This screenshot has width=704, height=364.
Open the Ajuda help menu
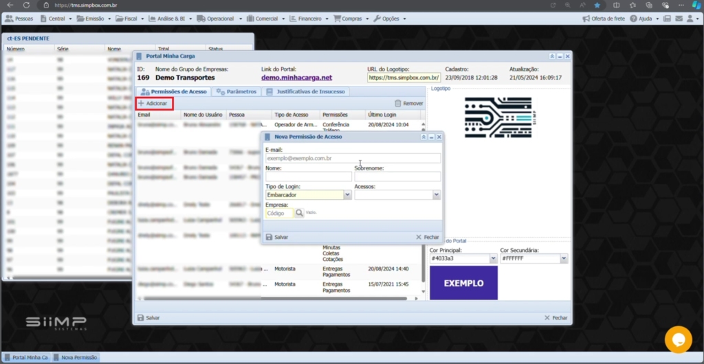click(644, 19)
